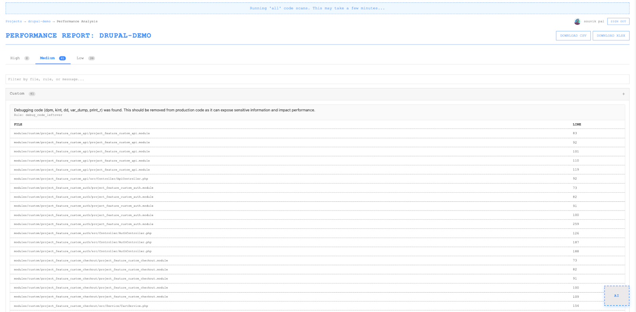Click line number 188 of AuthController.php
The height and width of the screenshot is (312, 636).
point(576,251)
